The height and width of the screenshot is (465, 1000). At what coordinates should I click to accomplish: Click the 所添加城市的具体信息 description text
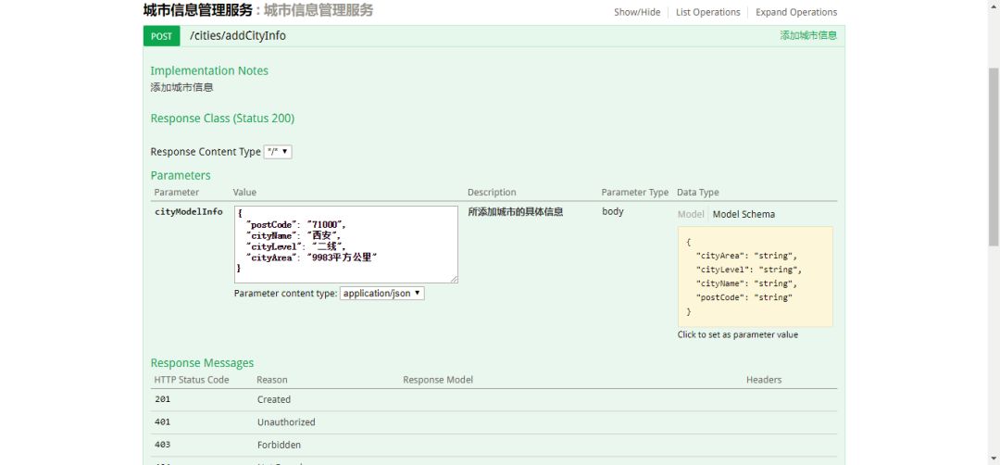coord(516,212)
